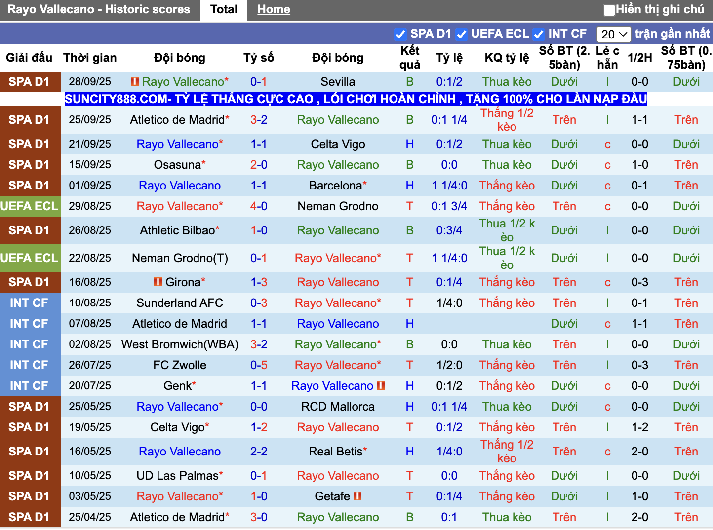713x530 pixels.
Task: Click the 1-3 score in Girona row
Action: click(259, 282)
